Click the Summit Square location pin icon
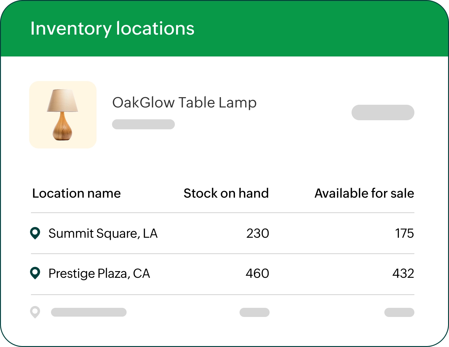Screen dimensions: 449x347 [35, 233]
